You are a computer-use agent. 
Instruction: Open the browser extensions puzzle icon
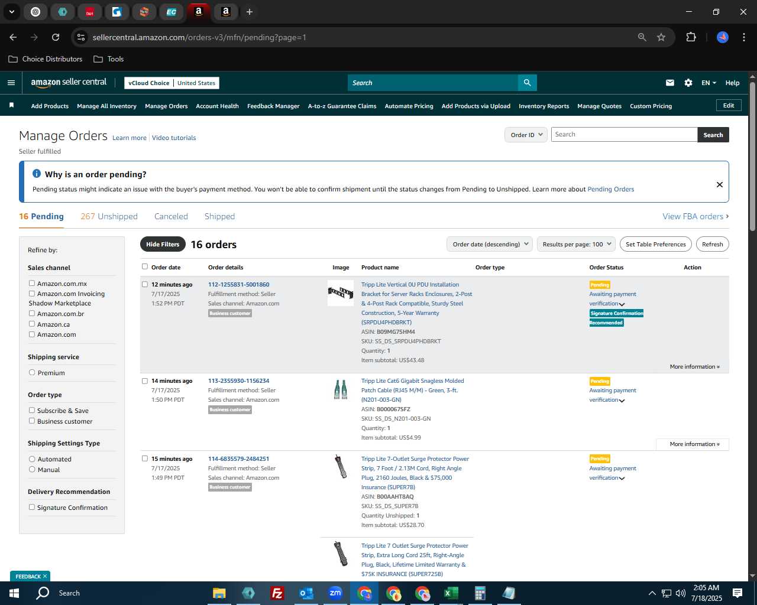click(x=691, y=37)
